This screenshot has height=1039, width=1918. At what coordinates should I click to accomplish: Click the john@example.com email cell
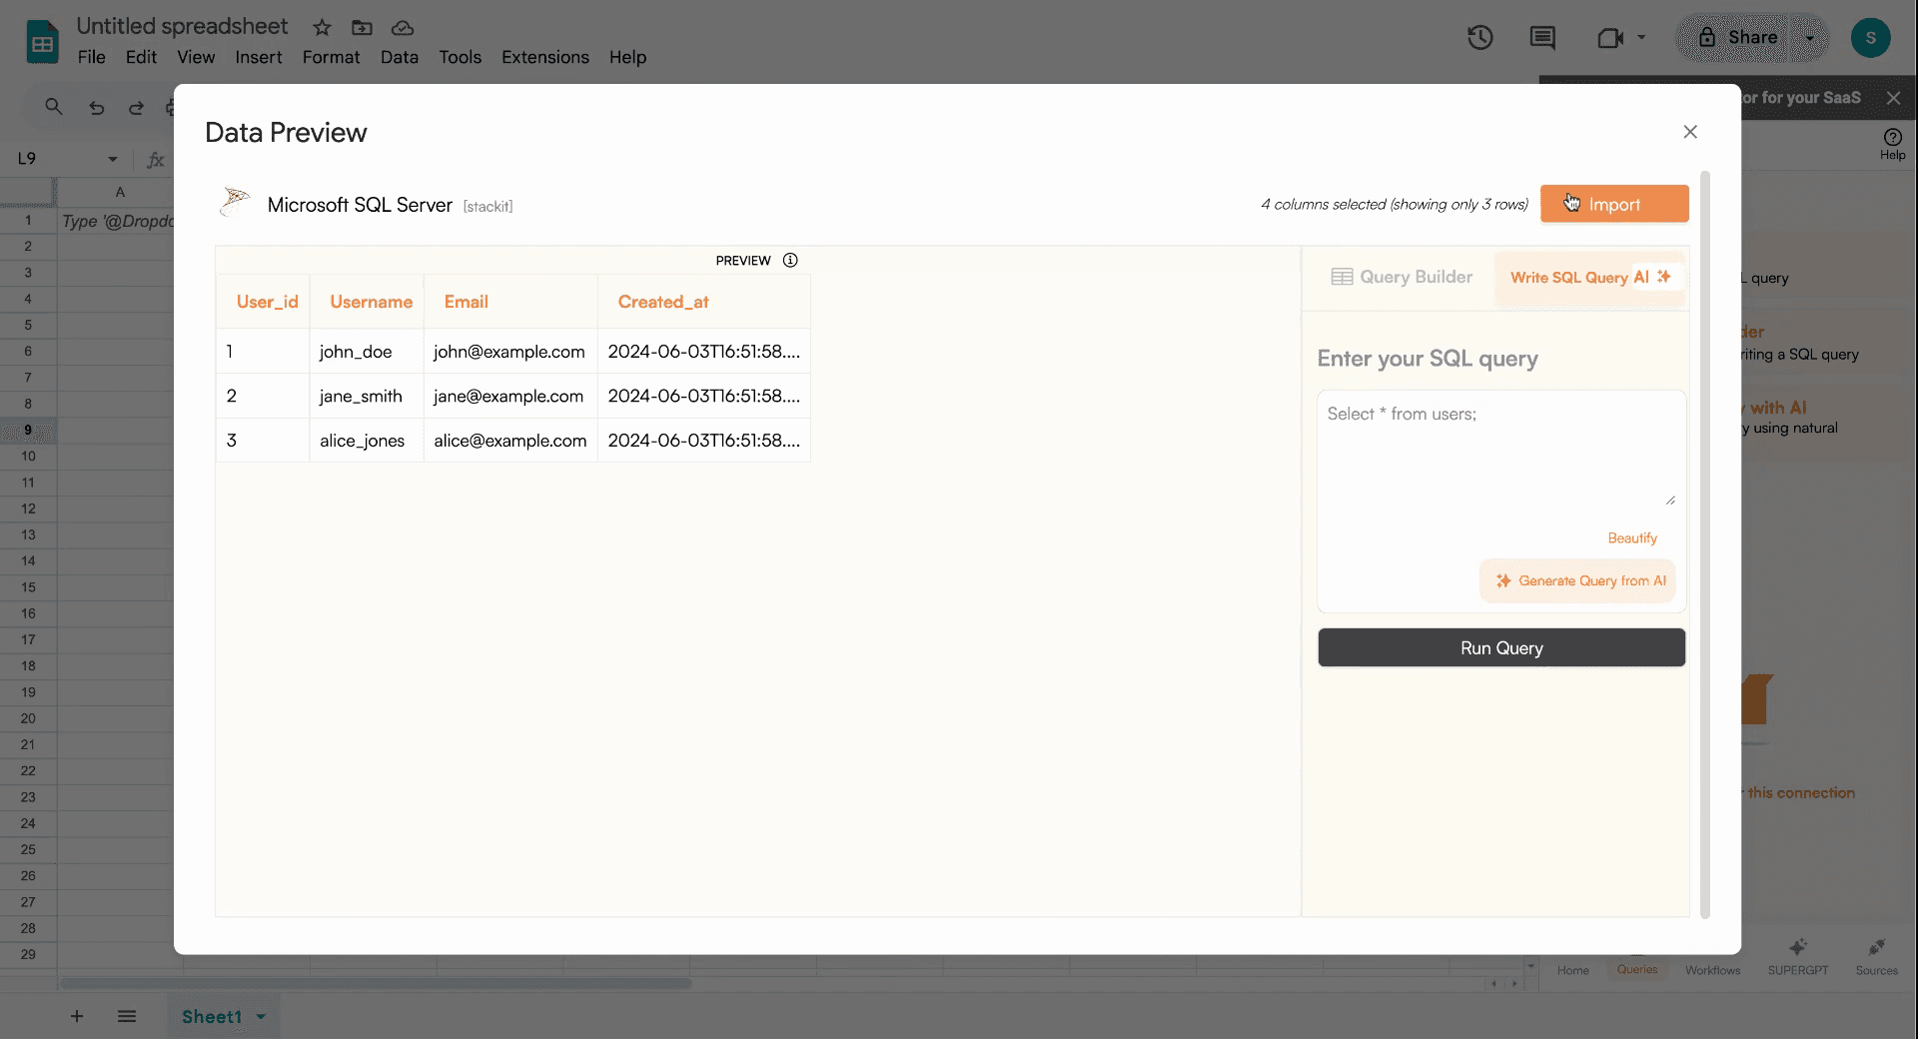509,352
